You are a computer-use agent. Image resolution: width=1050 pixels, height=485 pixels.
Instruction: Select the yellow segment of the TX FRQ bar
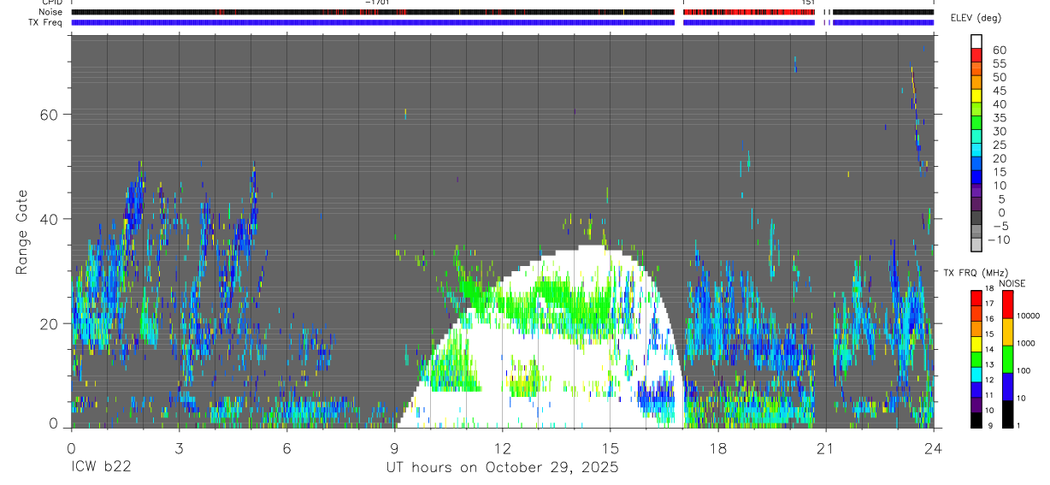(x=976, y=344)
